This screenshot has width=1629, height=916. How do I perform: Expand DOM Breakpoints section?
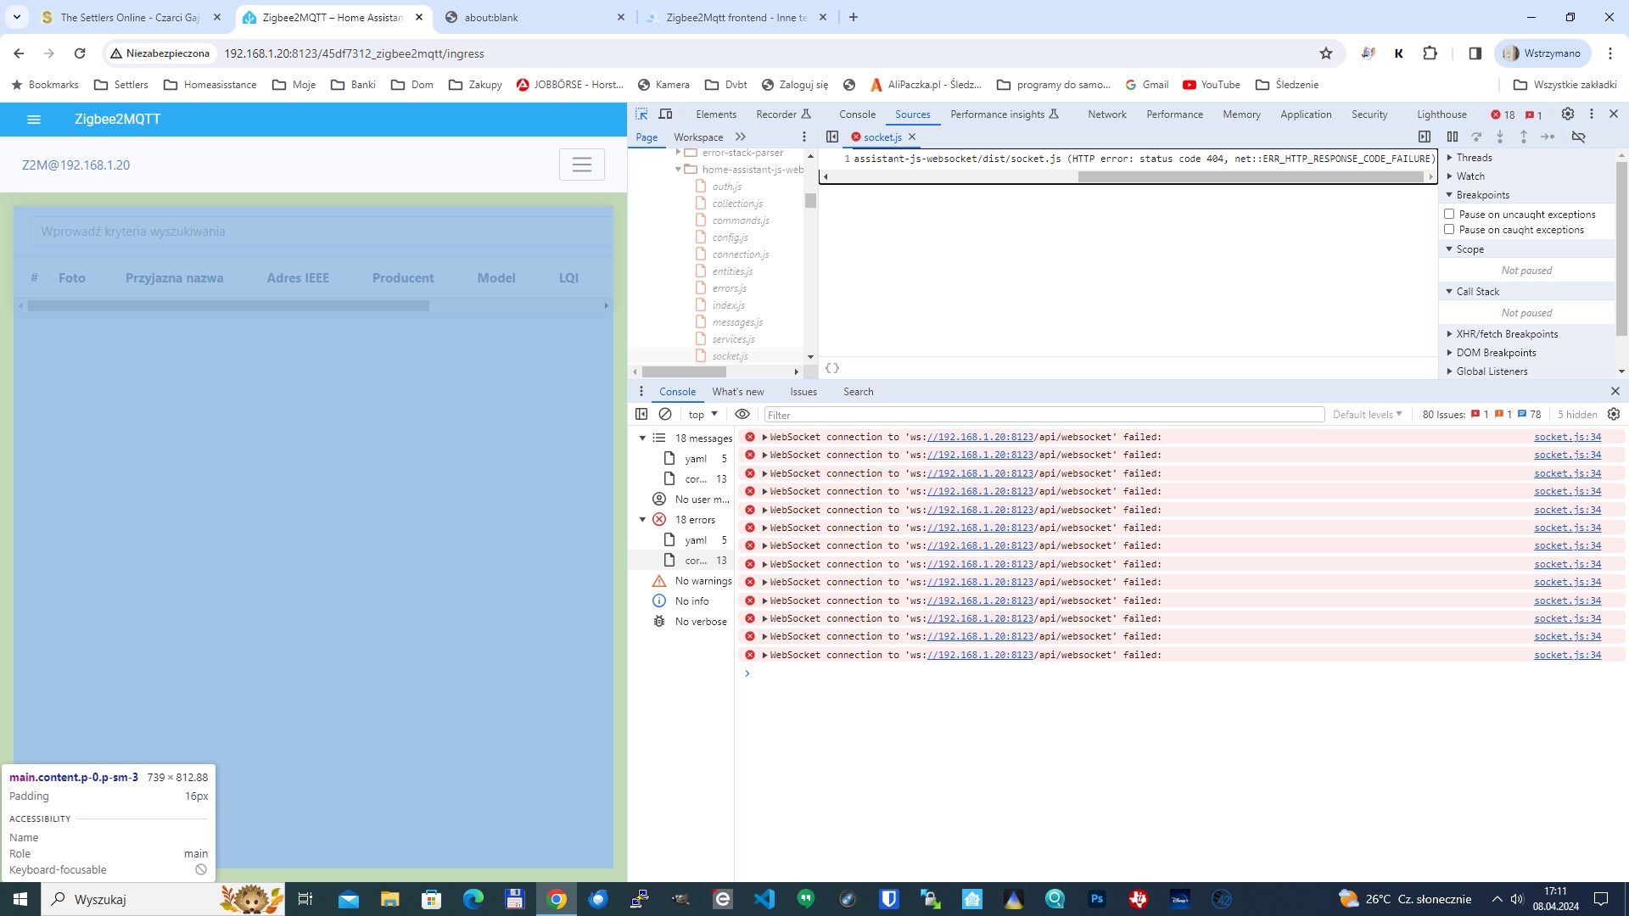[x=1496, y=353]
